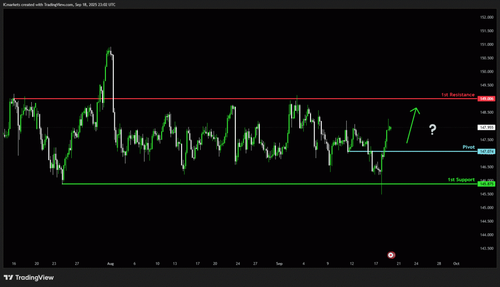Click the ICmarkets TradingView.com attribution text
Screen dimensions: 500x287
tap(59, 4)
